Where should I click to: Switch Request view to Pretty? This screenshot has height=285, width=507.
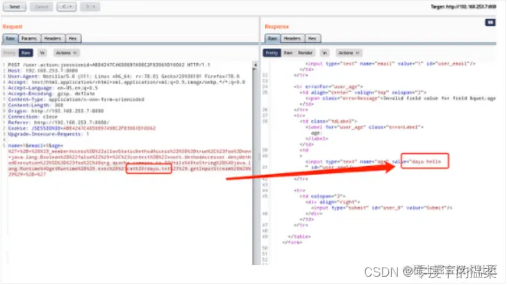[10, 53]
